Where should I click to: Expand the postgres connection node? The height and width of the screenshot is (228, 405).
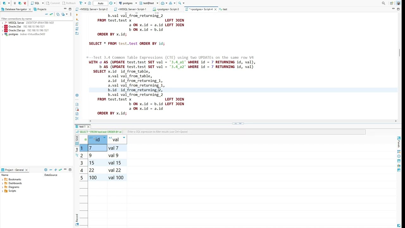click(2, 34)
